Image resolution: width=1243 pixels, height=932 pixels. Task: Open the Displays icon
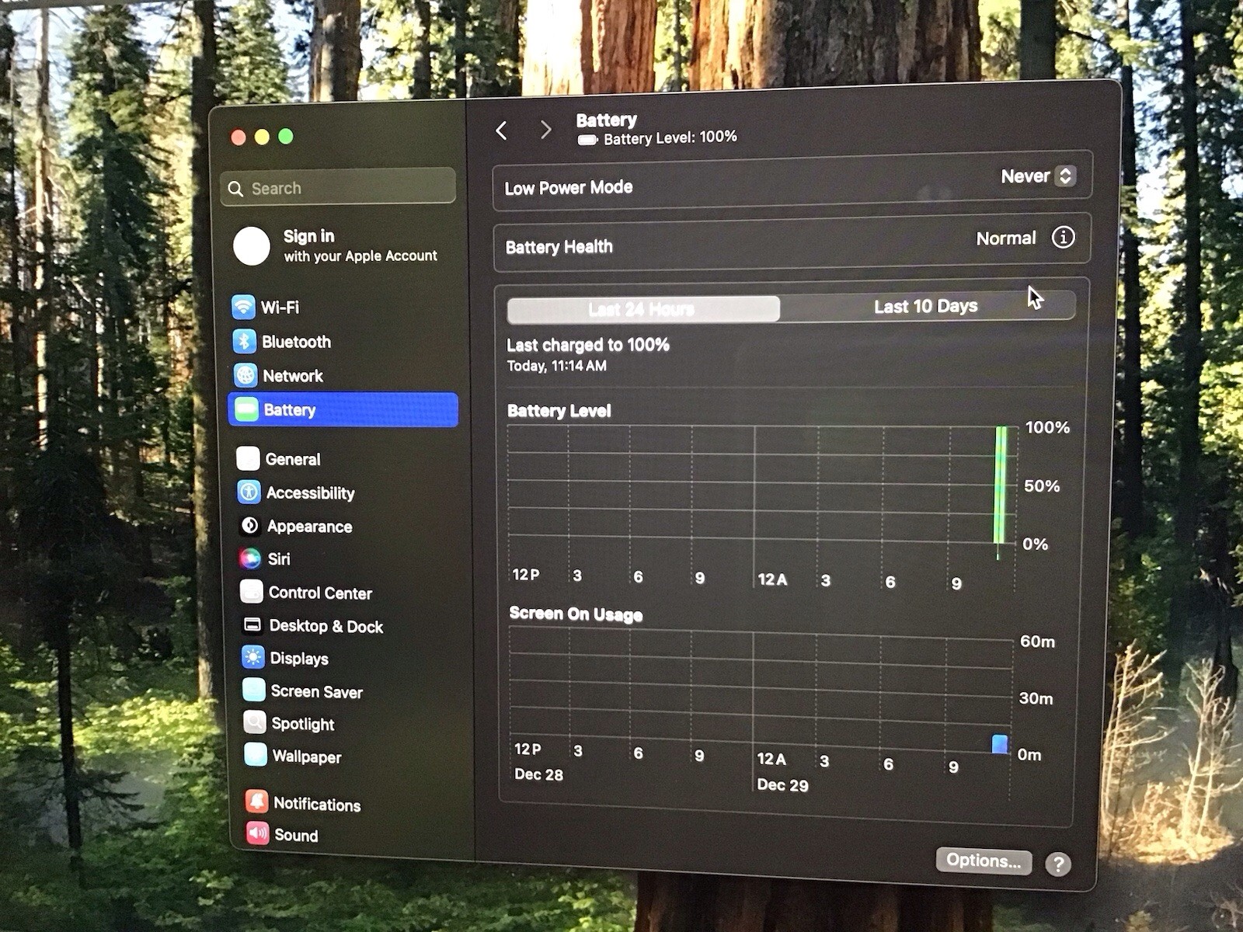pyautogui.click(x=252, y=657)
